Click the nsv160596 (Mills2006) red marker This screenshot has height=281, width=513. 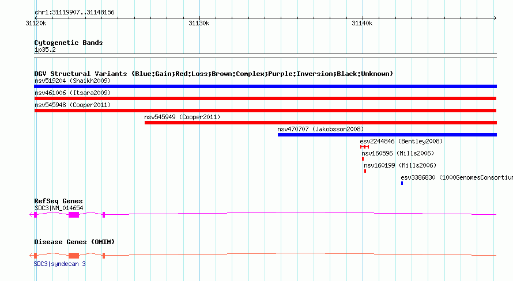(x=363, y=159)
